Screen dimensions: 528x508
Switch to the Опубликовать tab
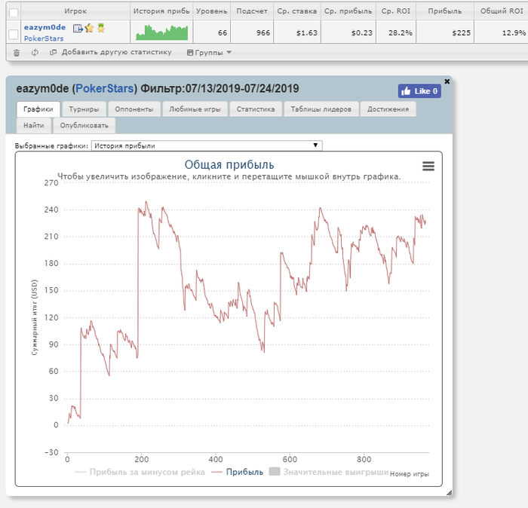84,125
